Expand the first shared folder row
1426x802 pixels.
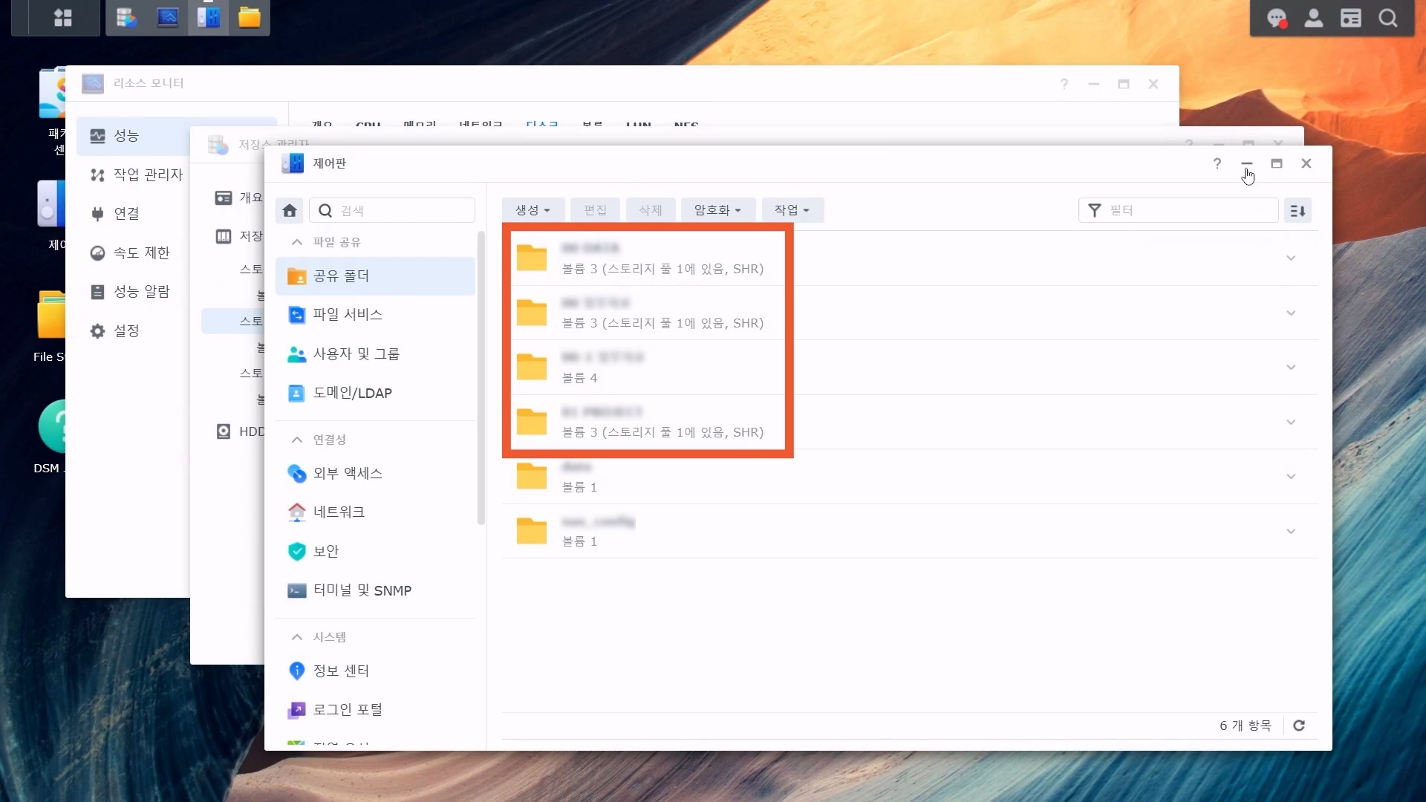pos(1291,258)
